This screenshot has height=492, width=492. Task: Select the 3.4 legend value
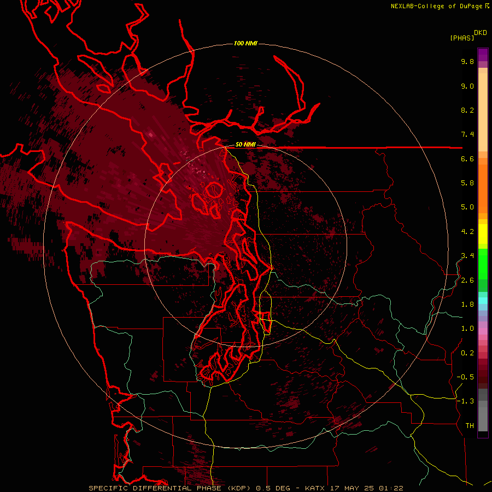[x=467, y=256]
